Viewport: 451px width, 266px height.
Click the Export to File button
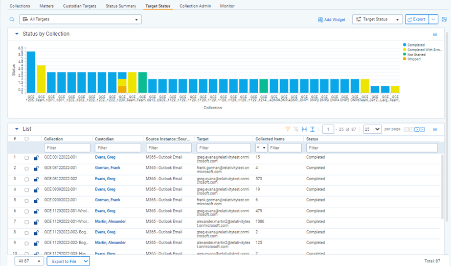pyautogui.click(x=64, y=261)
